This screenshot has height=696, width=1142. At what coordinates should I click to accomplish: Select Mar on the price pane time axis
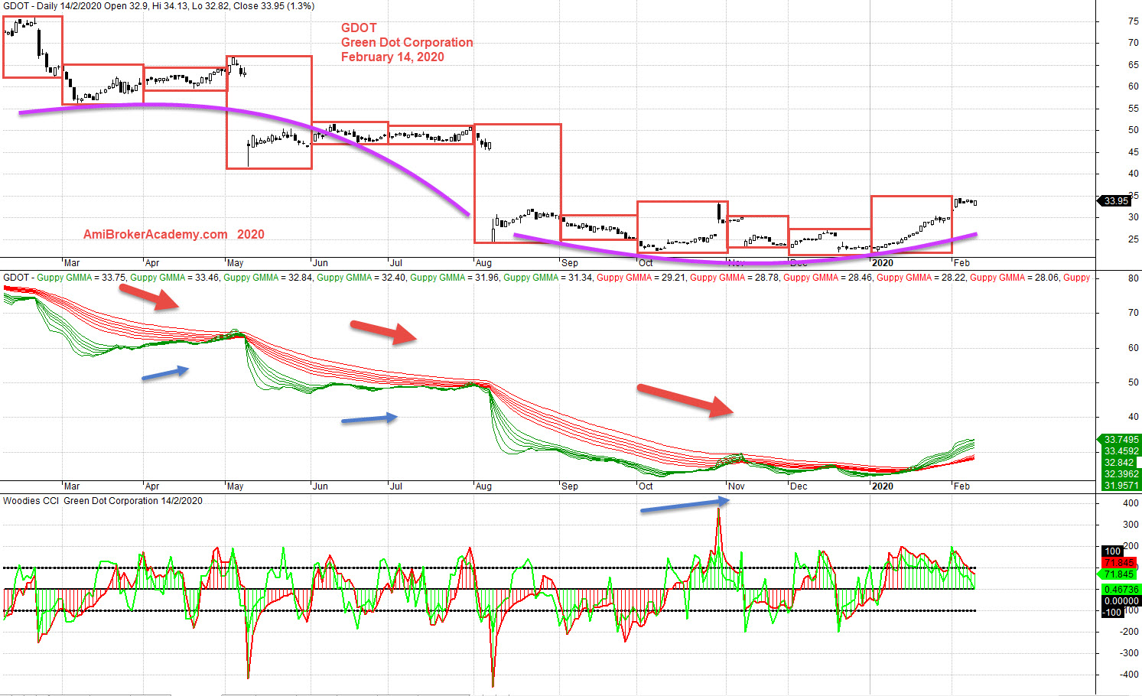coord(72,262)
